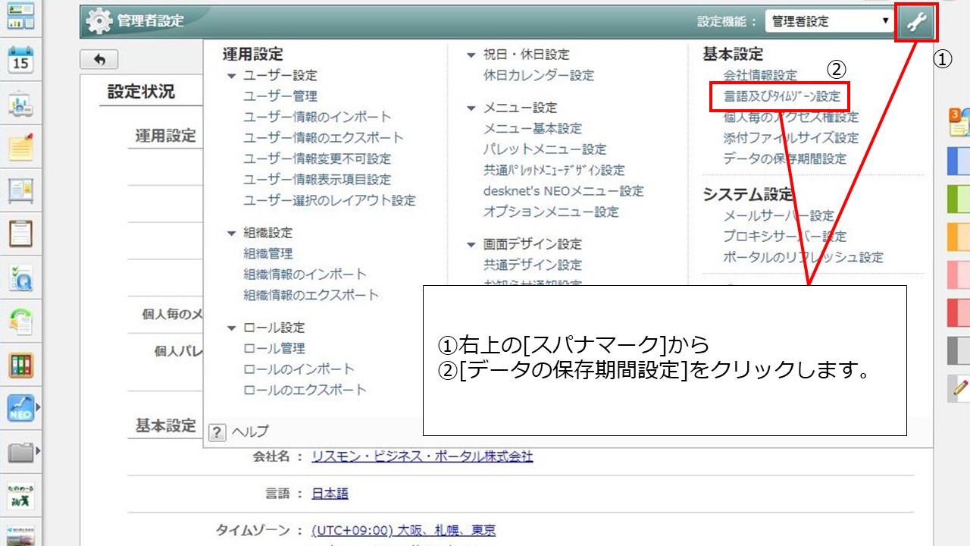
Task: Open 休日カレンダー設定
Action: pyautogui.click(x=539, y=76)
